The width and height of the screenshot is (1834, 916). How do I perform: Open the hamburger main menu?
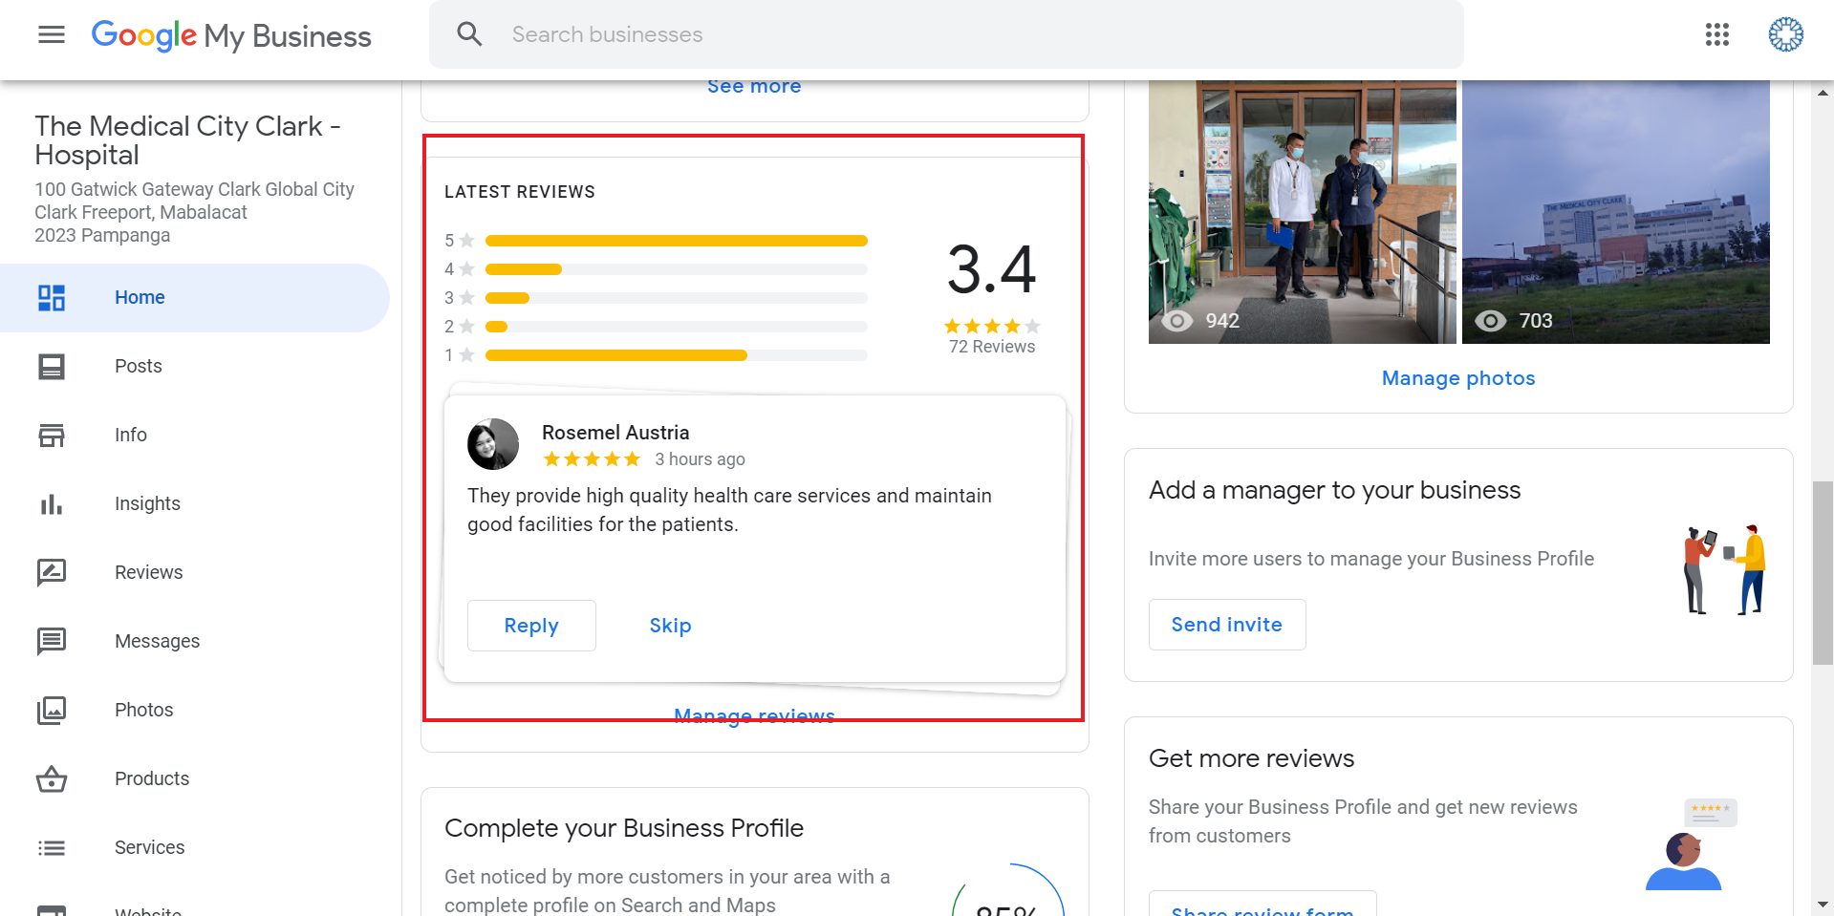[x=52, y=35]
